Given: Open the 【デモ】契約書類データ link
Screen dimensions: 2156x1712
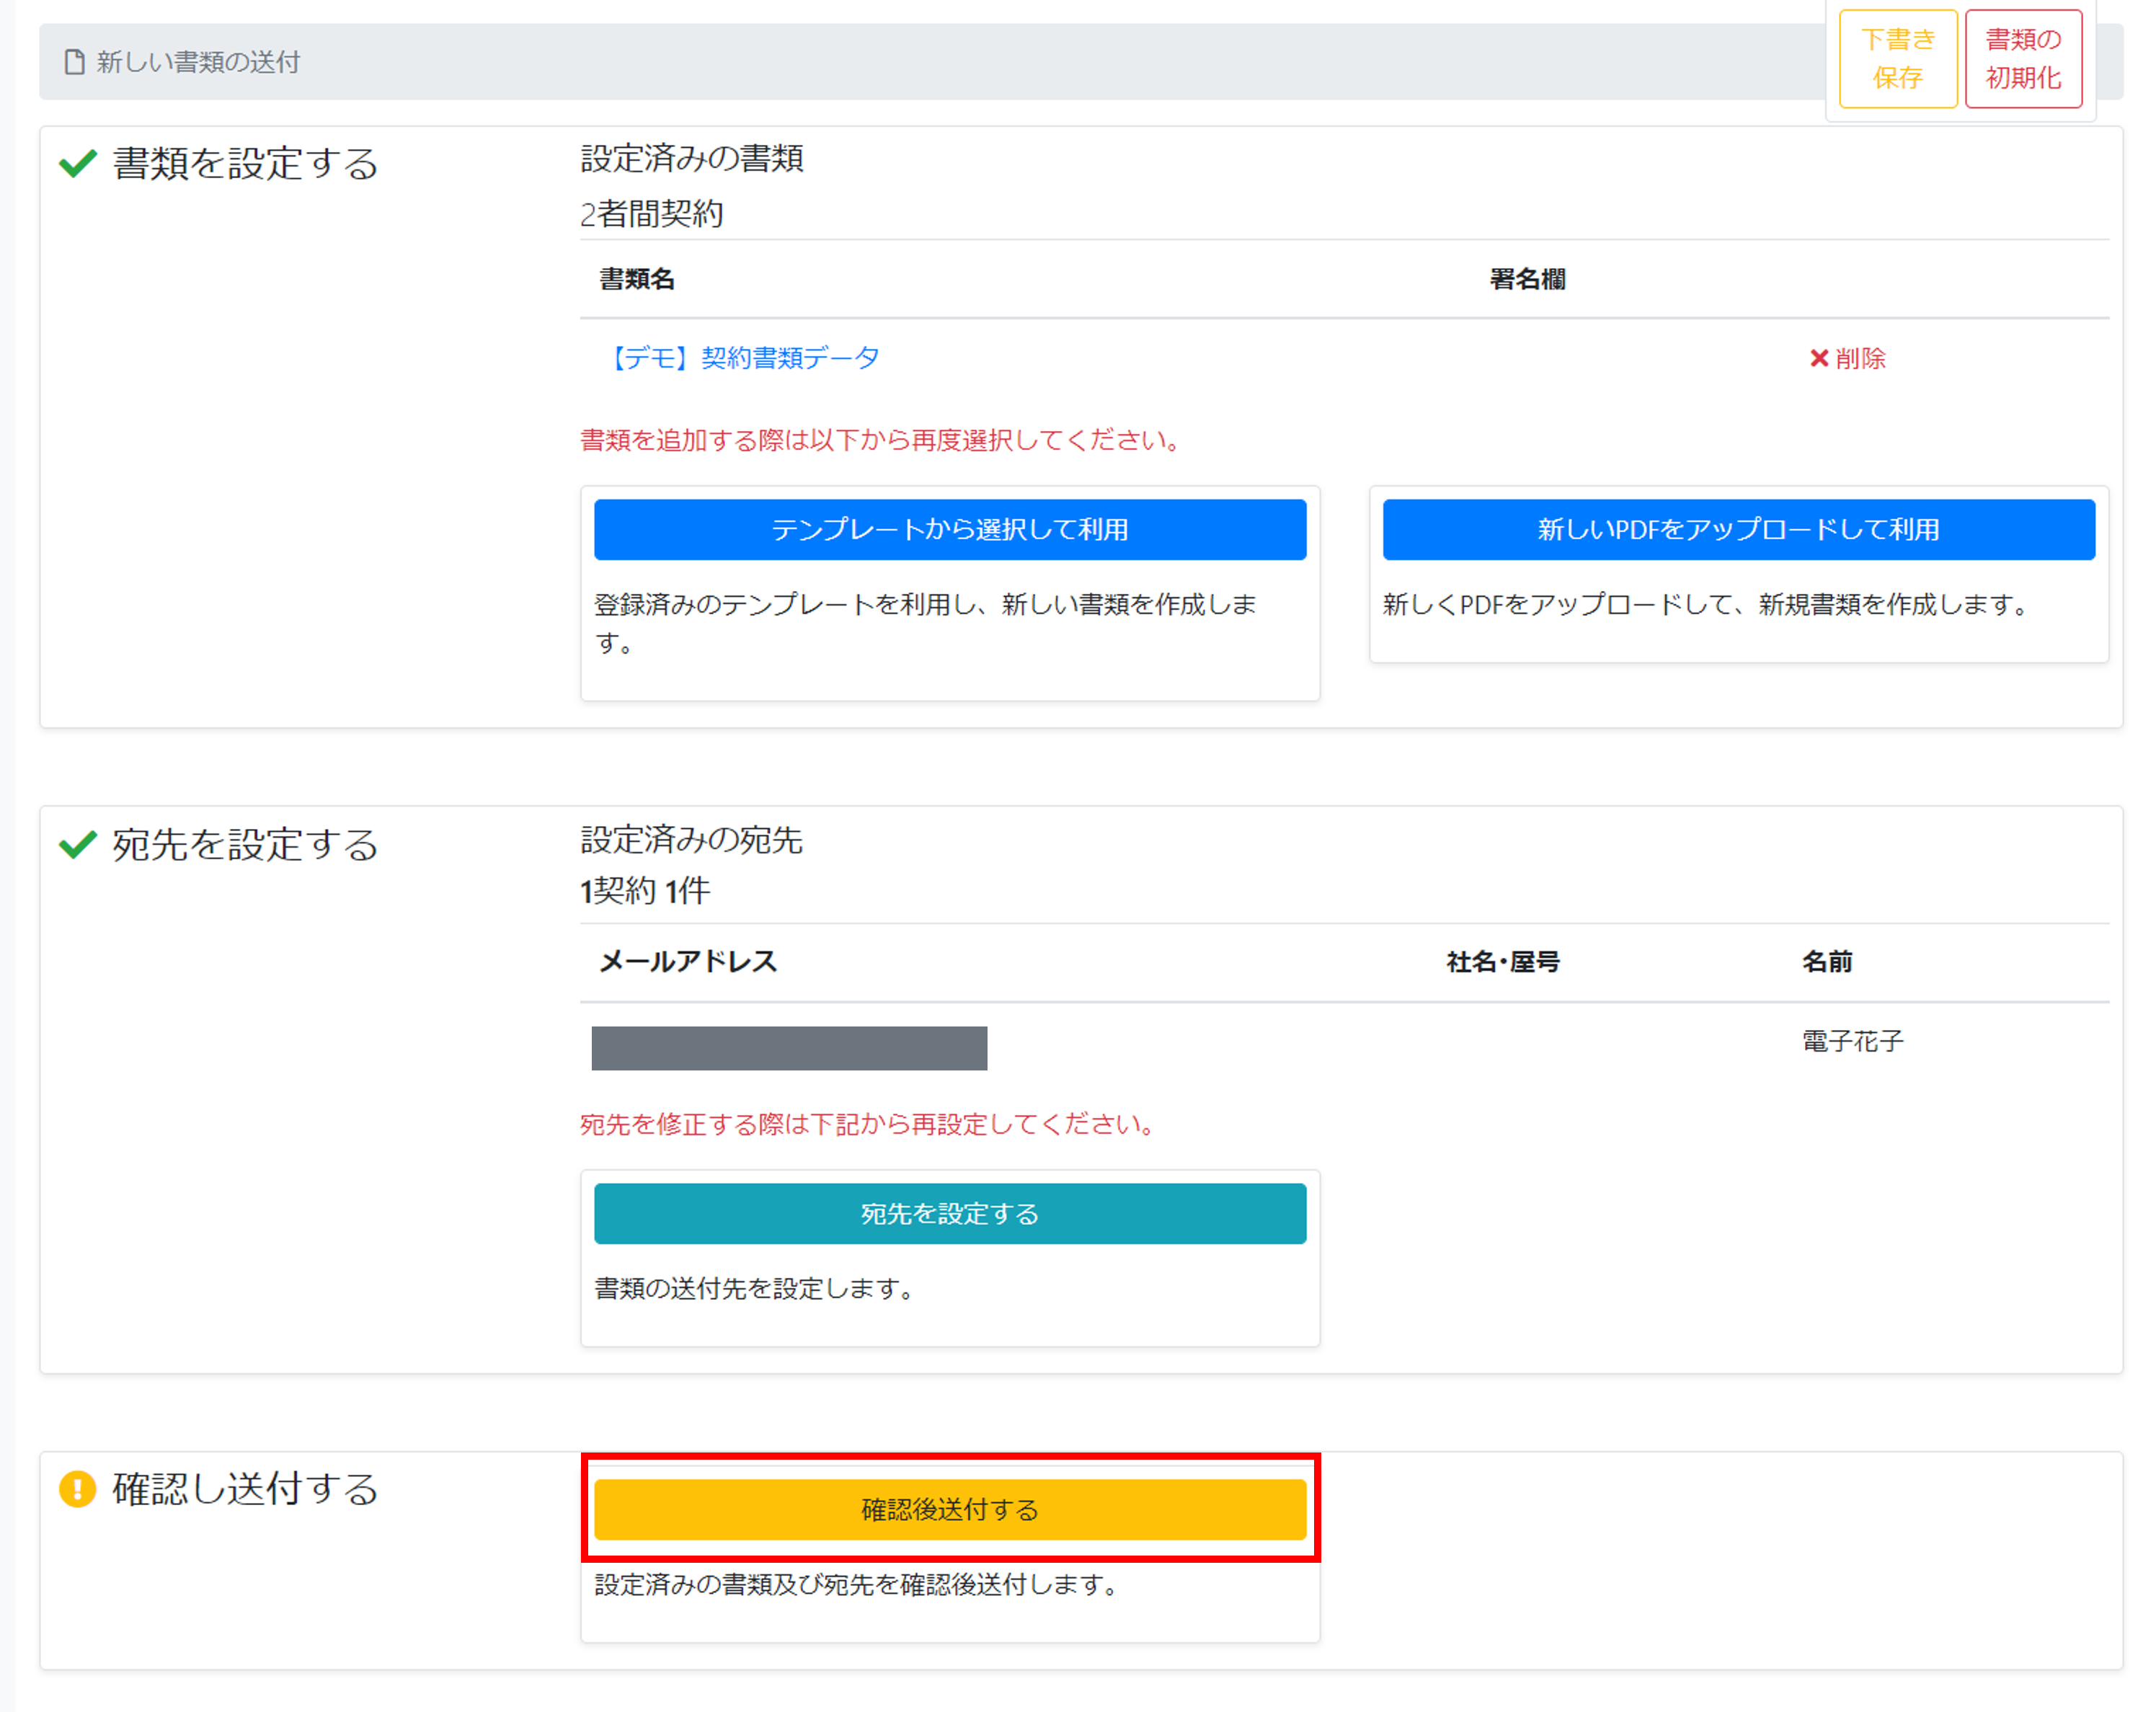Looking at the screenshot, I should click(745, 358).
